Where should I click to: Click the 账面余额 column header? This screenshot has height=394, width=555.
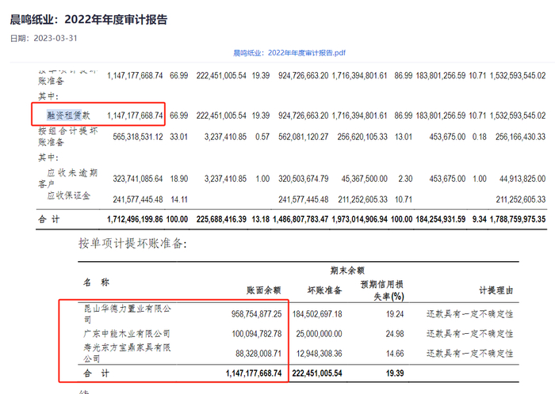(x=264, y=290)
